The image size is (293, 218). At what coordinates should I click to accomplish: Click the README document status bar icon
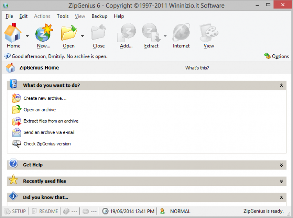click(34, 211)
